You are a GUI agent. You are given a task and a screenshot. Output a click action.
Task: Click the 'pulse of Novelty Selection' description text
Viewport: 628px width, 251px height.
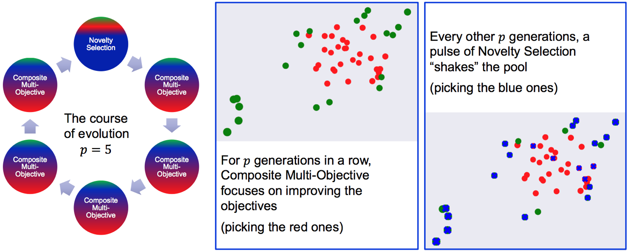[x=503, y=52]
